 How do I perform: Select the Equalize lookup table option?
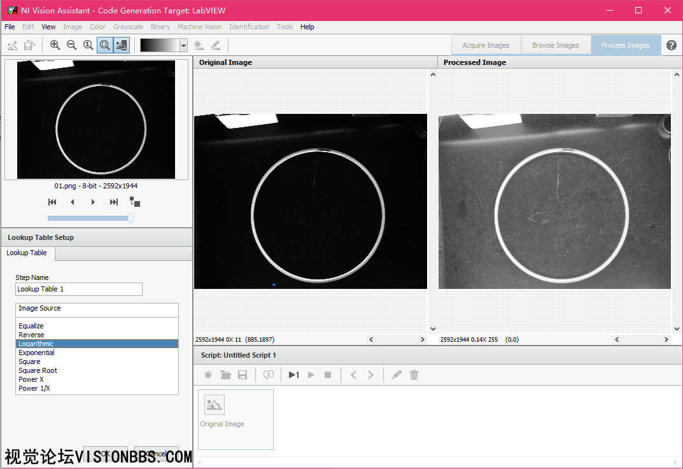click(x=31, y=326)
